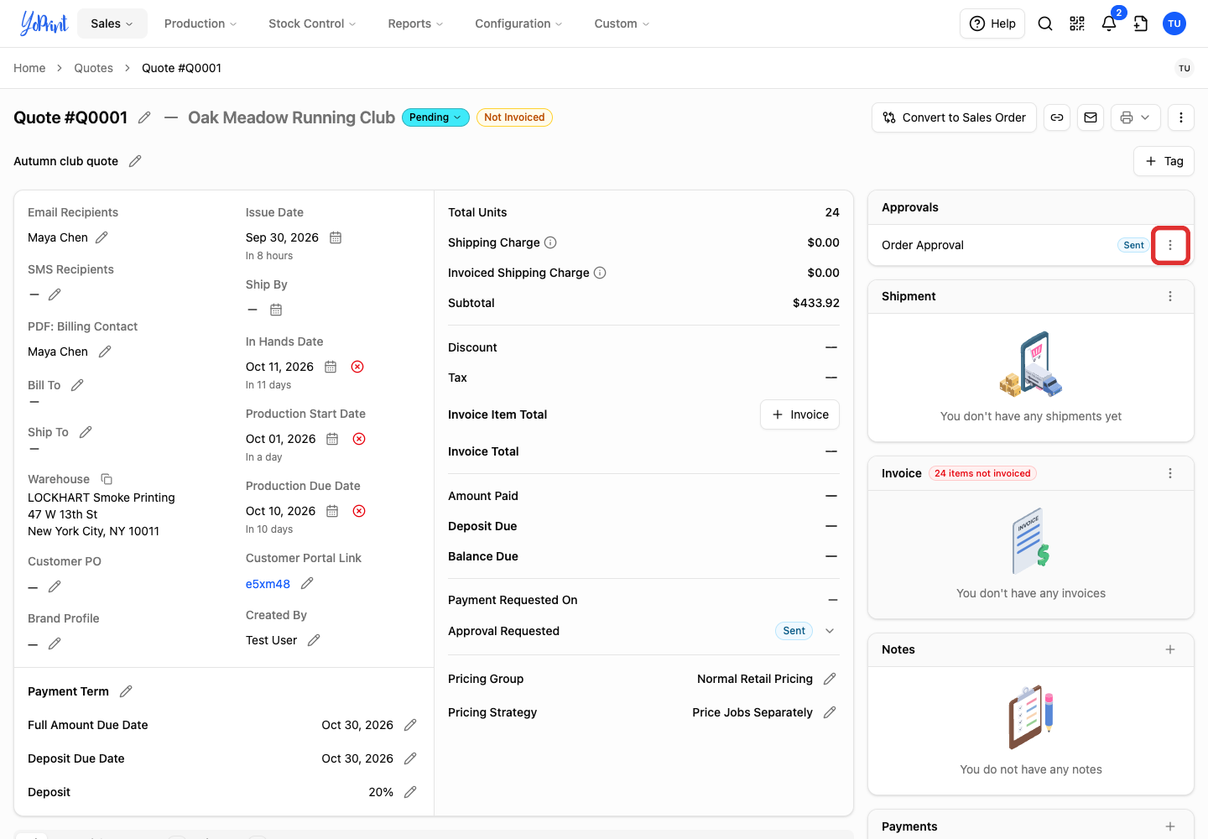
Task: Clear the In Hands Date value
Action: pos(357,367)
